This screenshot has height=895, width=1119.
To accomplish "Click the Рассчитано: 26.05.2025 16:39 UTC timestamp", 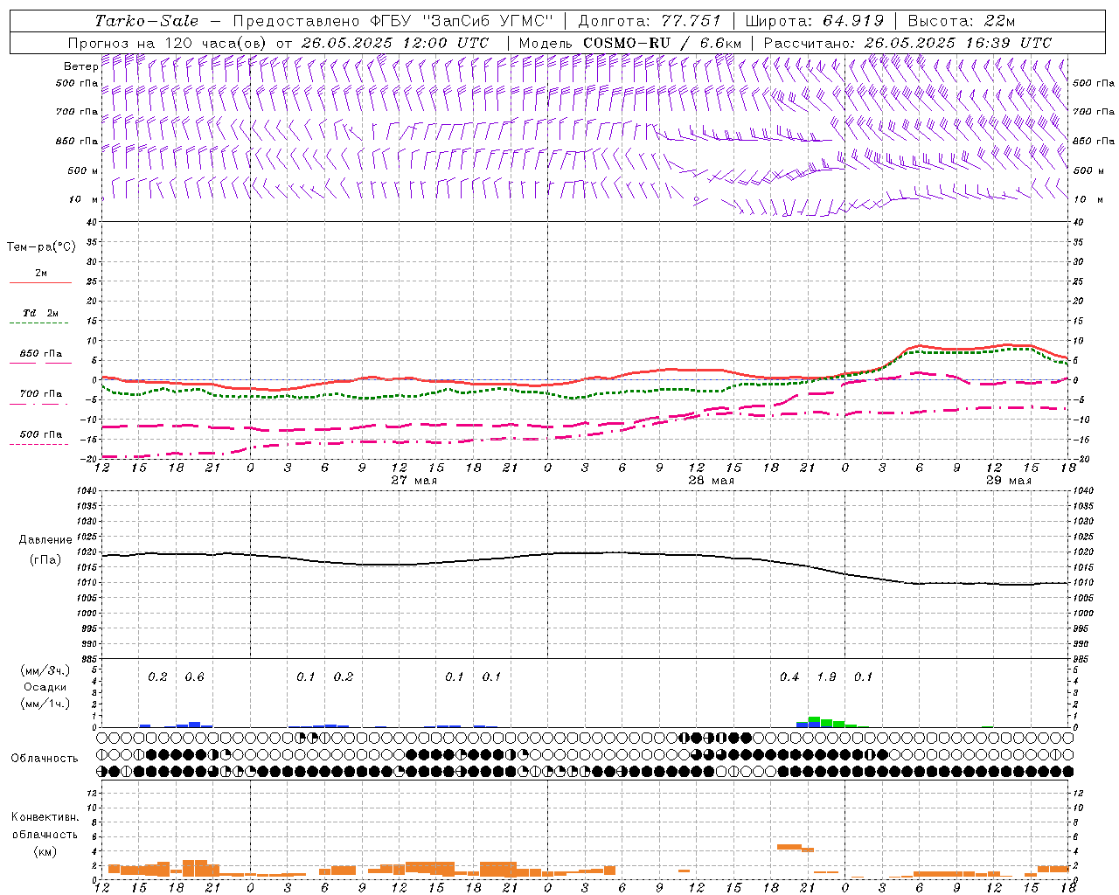I will tap(907, 43).
